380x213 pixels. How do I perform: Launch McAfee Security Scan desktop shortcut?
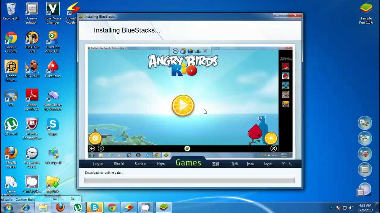pyautogui.click(x=32, y=129)
